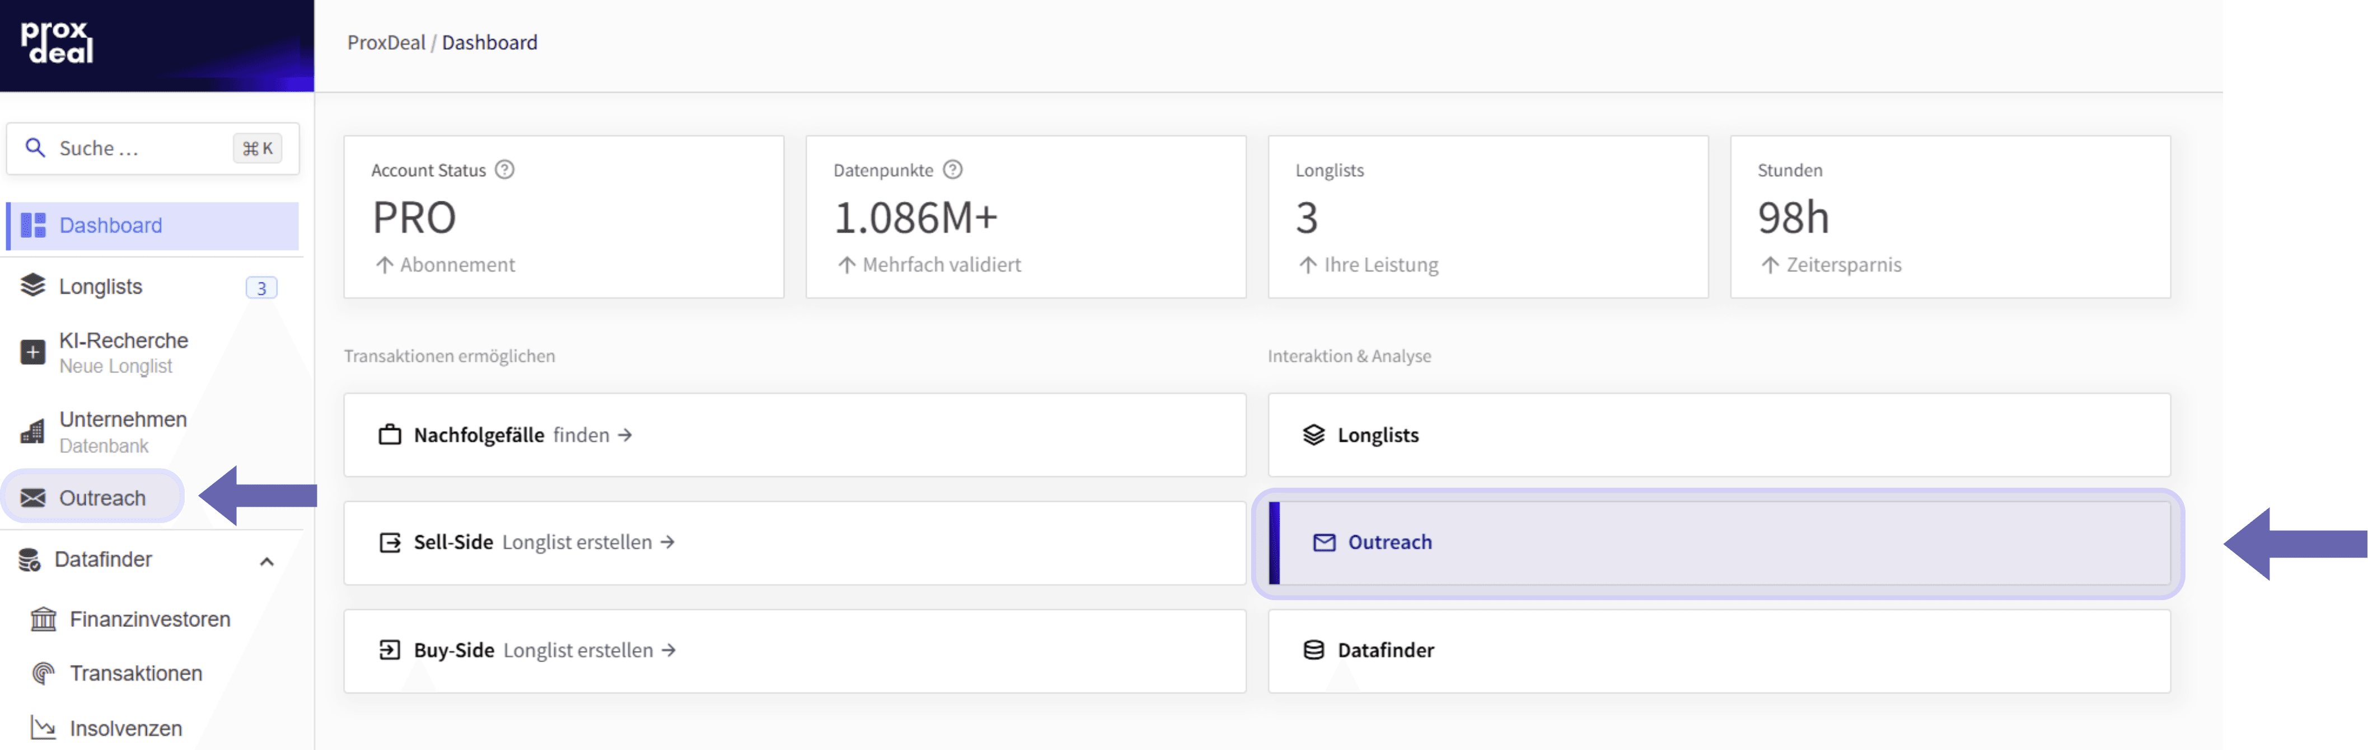Click the Zeitersparnis label

(1844, 265)
